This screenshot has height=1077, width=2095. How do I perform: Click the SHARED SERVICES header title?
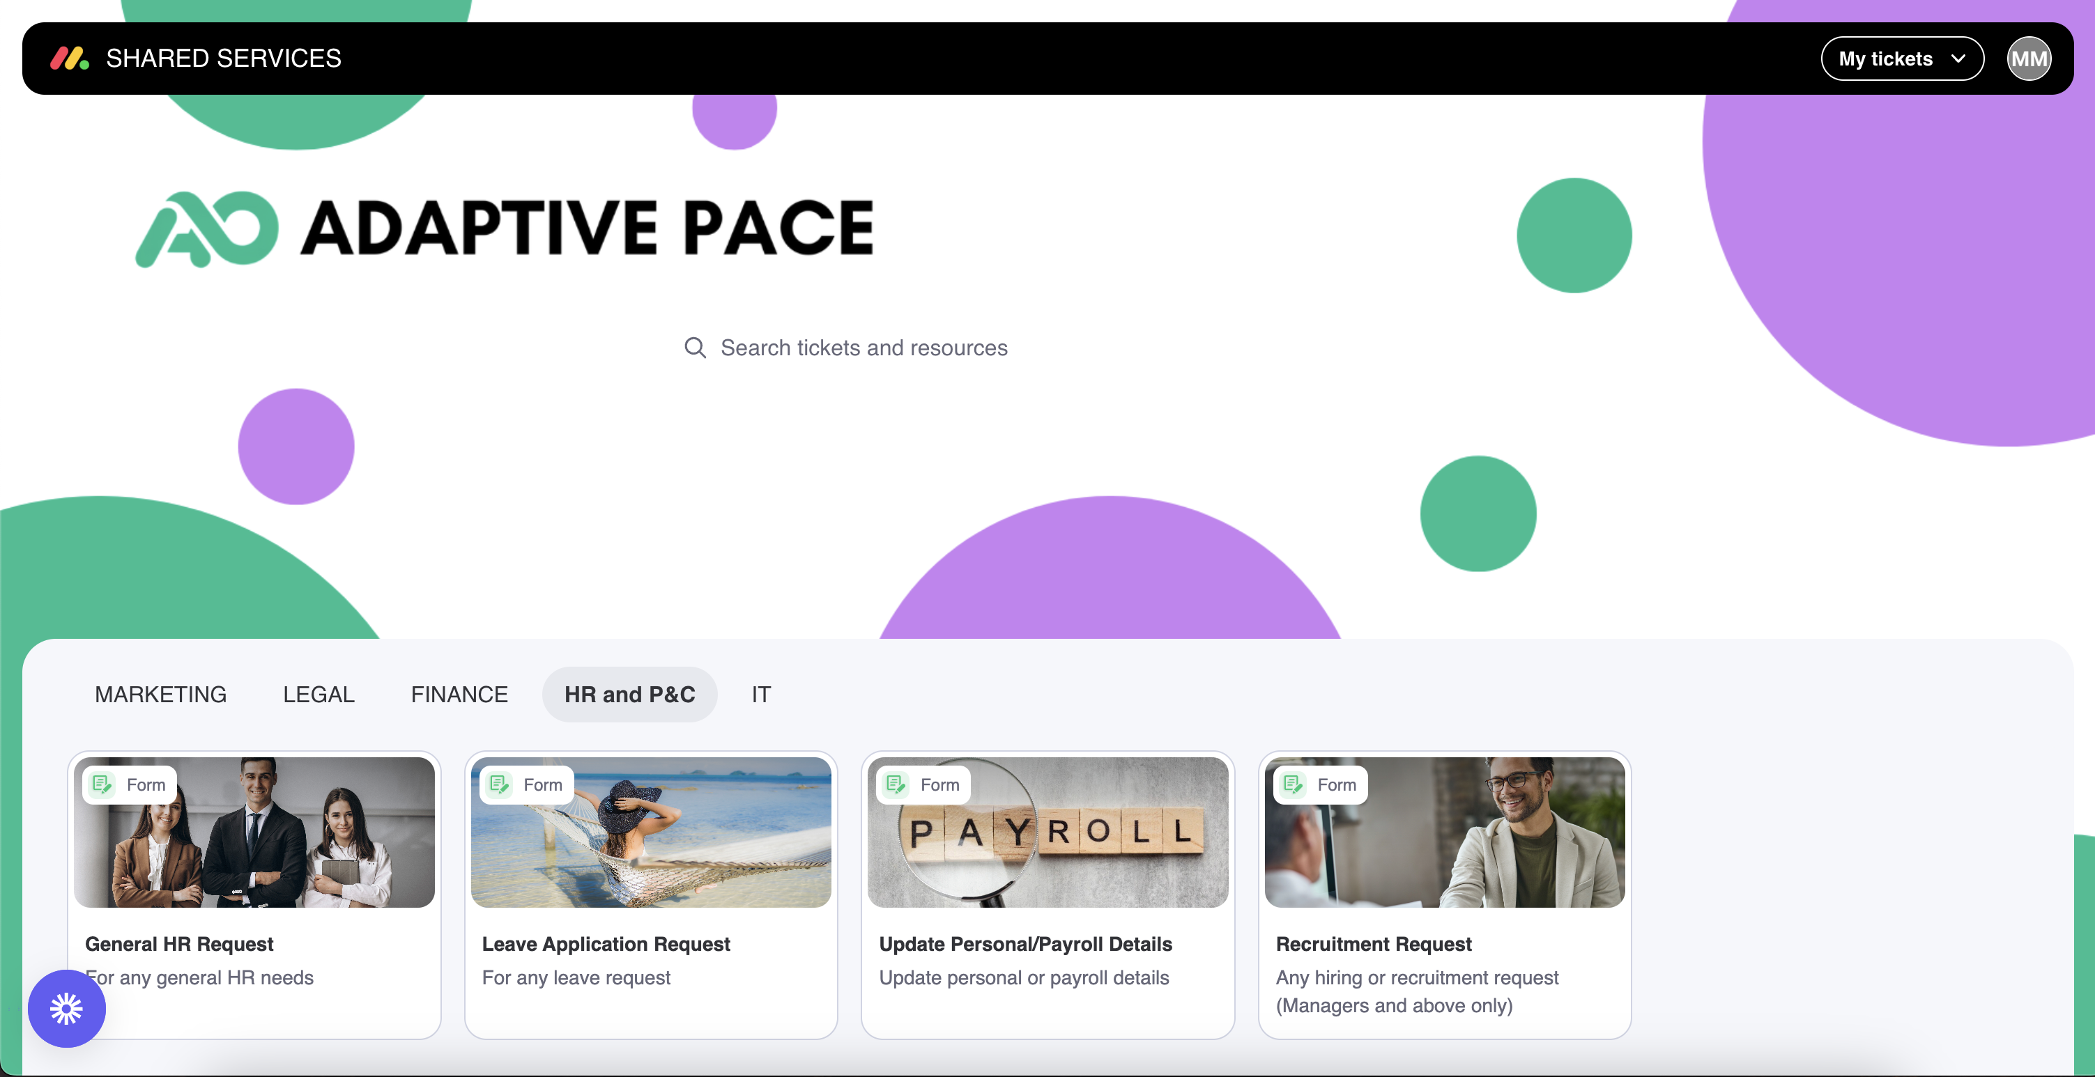click(x=224, y=59)
